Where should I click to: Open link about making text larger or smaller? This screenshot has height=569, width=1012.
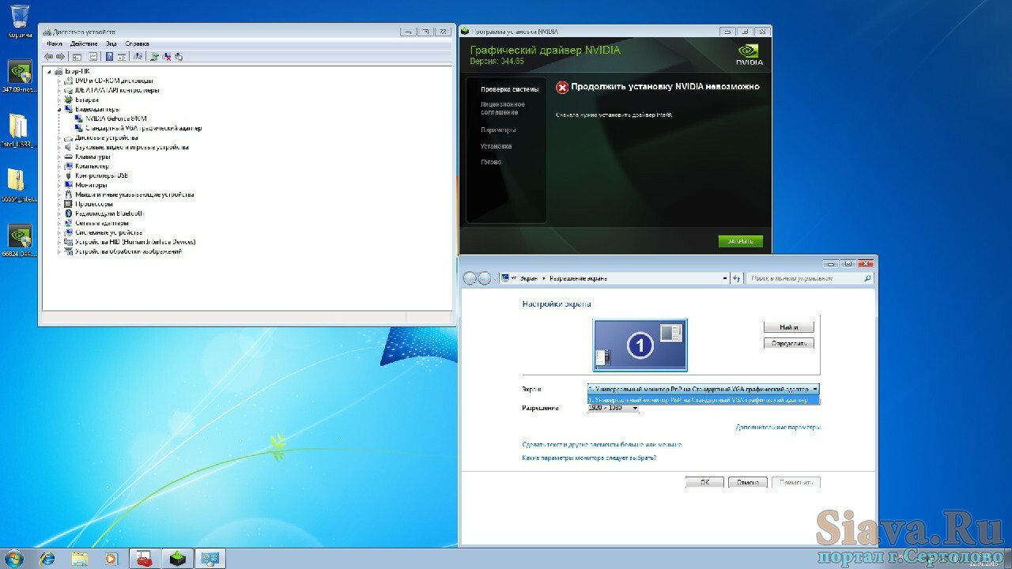pos(602,445)
